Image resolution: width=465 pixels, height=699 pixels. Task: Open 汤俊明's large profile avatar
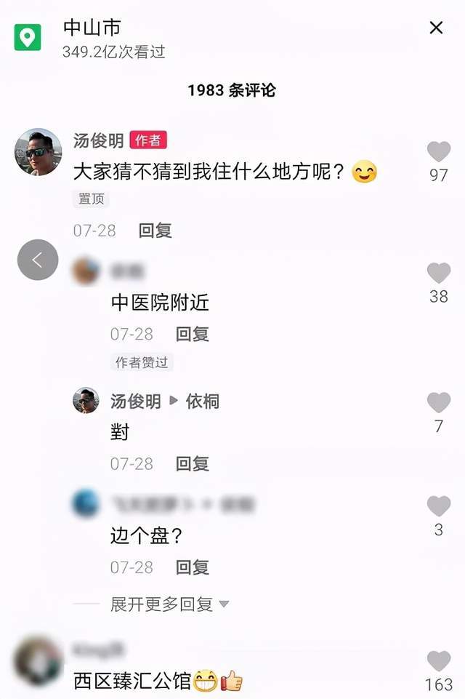pyautogui.click(x=39, y=152)
